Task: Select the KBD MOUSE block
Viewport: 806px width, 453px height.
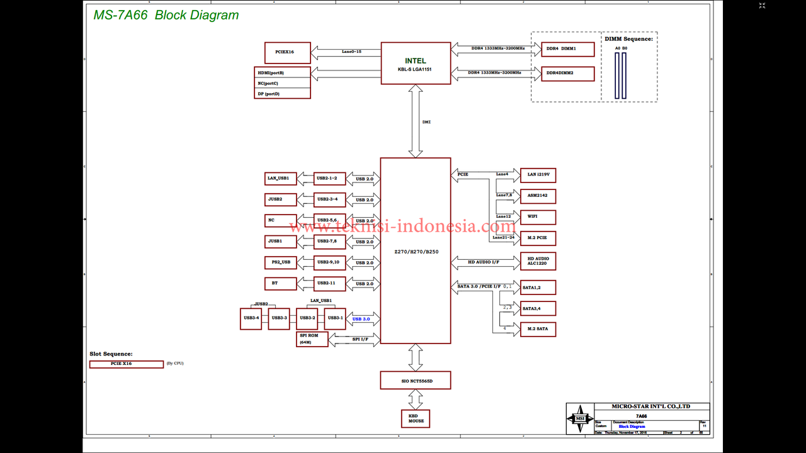Action: [416, 418]
